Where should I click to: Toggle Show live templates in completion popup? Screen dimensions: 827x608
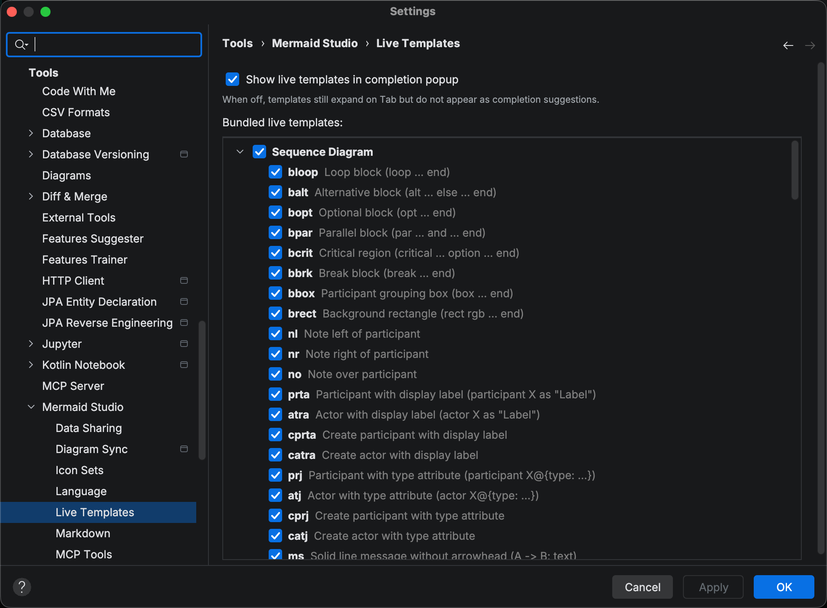tap(232, 79)
